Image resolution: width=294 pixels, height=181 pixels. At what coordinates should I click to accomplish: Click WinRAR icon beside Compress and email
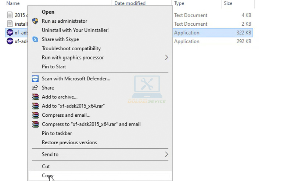pyautogui.click(x=35, y=115)
